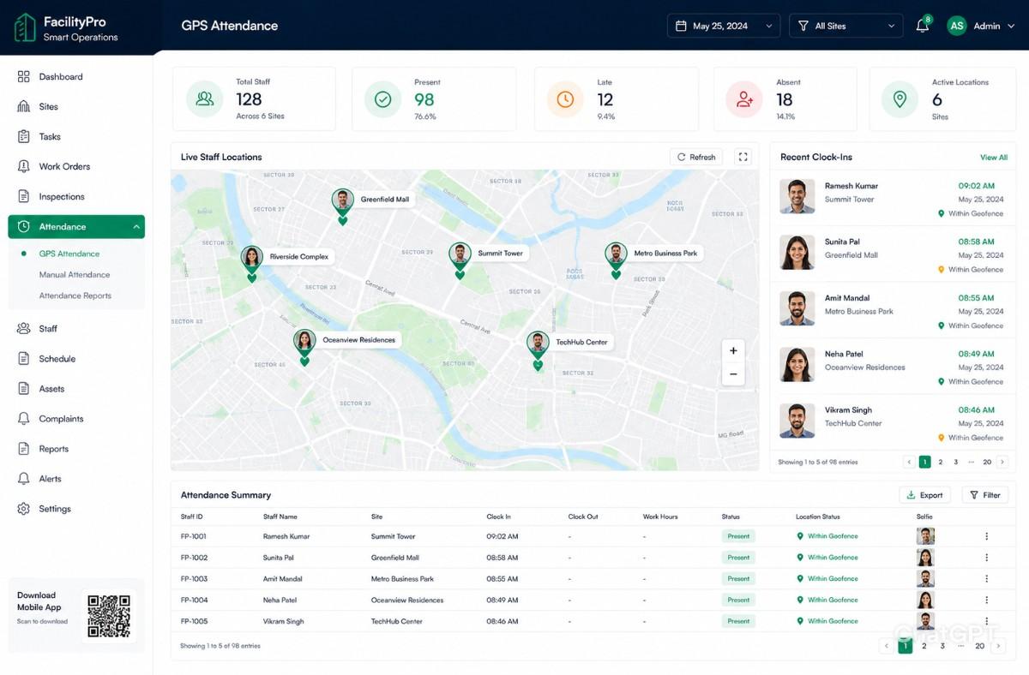Refresh the live staff locations map
Image resolution: width=1029 pixels, height=675 pixels.
696,157
